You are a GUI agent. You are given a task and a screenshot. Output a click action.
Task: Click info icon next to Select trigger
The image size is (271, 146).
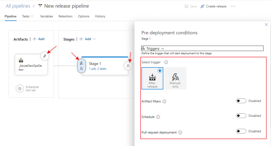(x=166, y=62)
